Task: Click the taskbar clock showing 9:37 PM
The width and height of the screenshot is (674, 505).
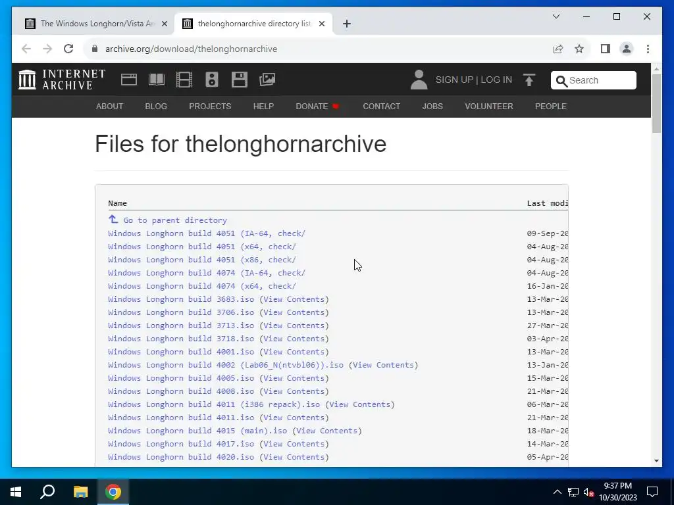Action: [617, 492]
